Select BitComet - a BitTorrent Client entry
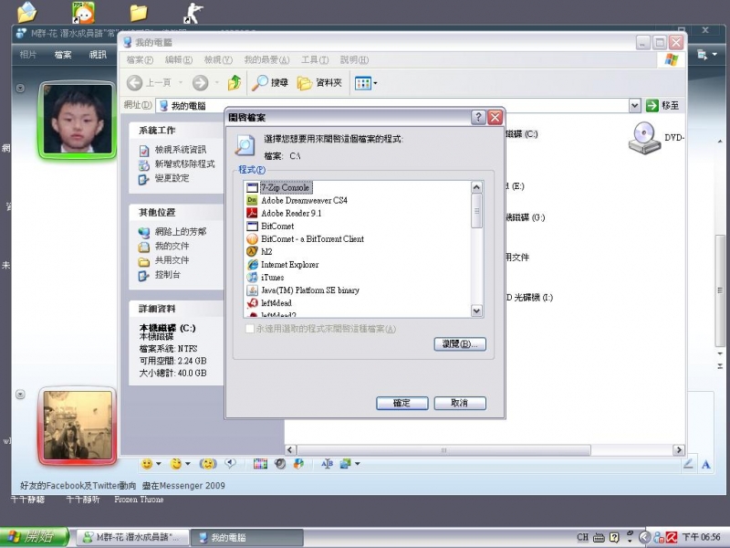 (312, 238)
